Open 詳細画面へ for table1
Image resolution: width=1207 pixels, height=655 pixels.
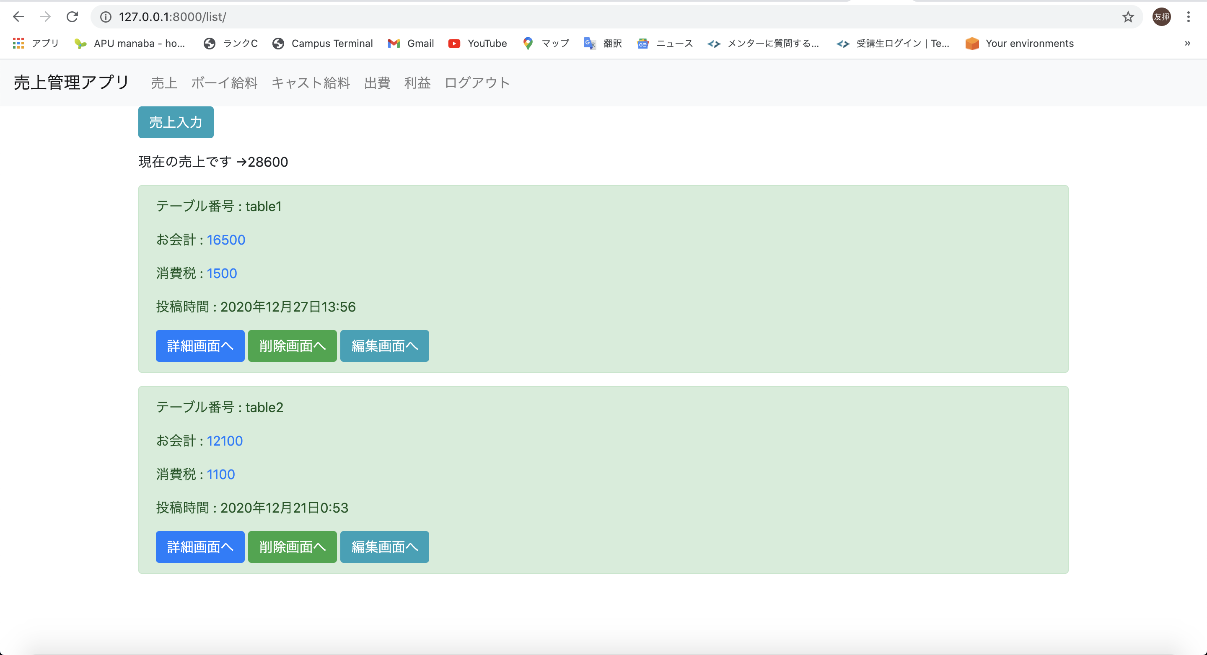[200, 346]
